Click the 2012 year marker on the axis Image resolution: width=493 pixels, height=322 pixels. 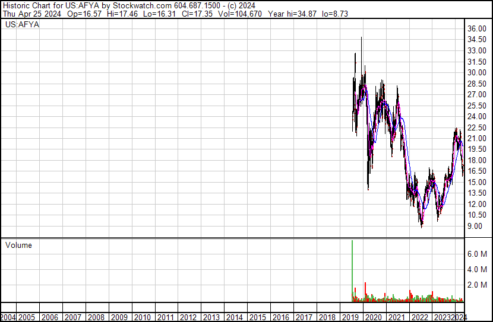pyautogui.click(x=188, y=317)
